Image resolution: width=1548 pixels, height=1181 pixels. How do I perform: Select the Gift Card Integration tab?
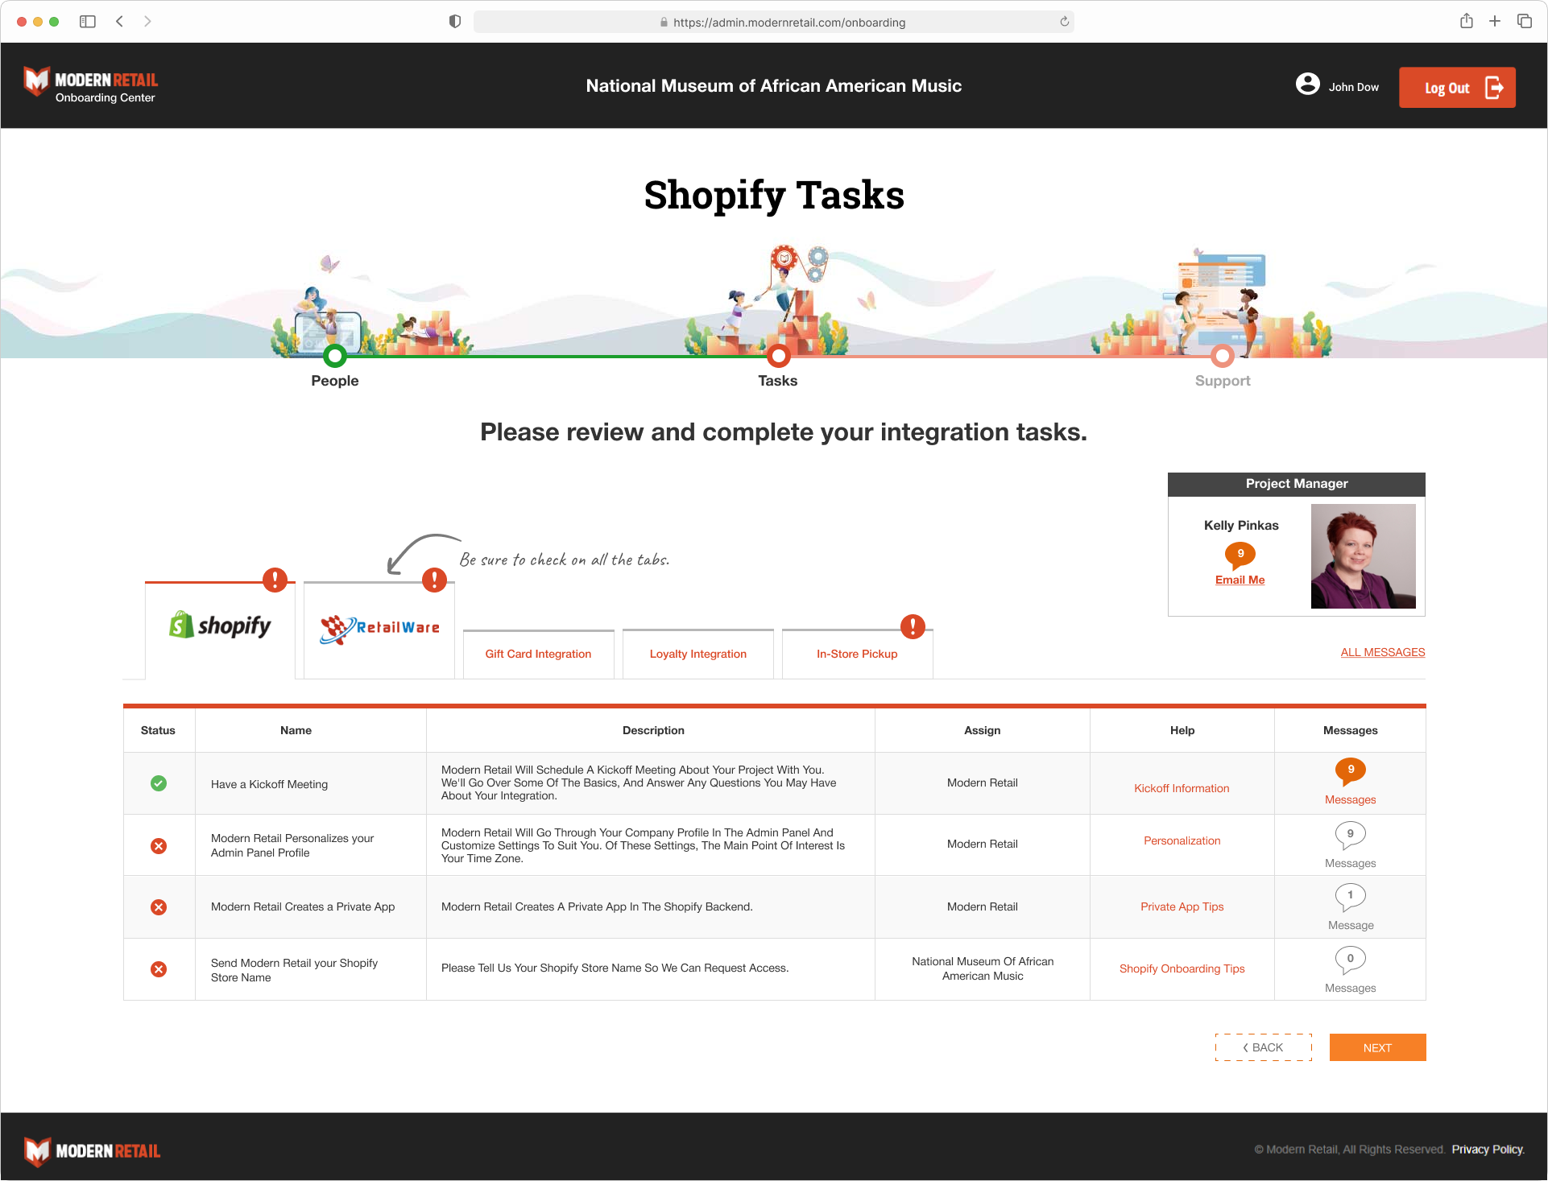pyautogui.click(x=537, y=653)
